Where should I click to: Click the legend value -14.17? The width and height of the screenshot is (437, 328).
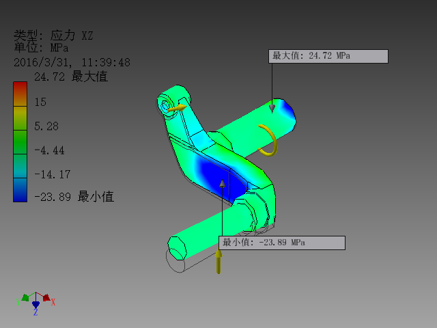(x=52, y=175)
